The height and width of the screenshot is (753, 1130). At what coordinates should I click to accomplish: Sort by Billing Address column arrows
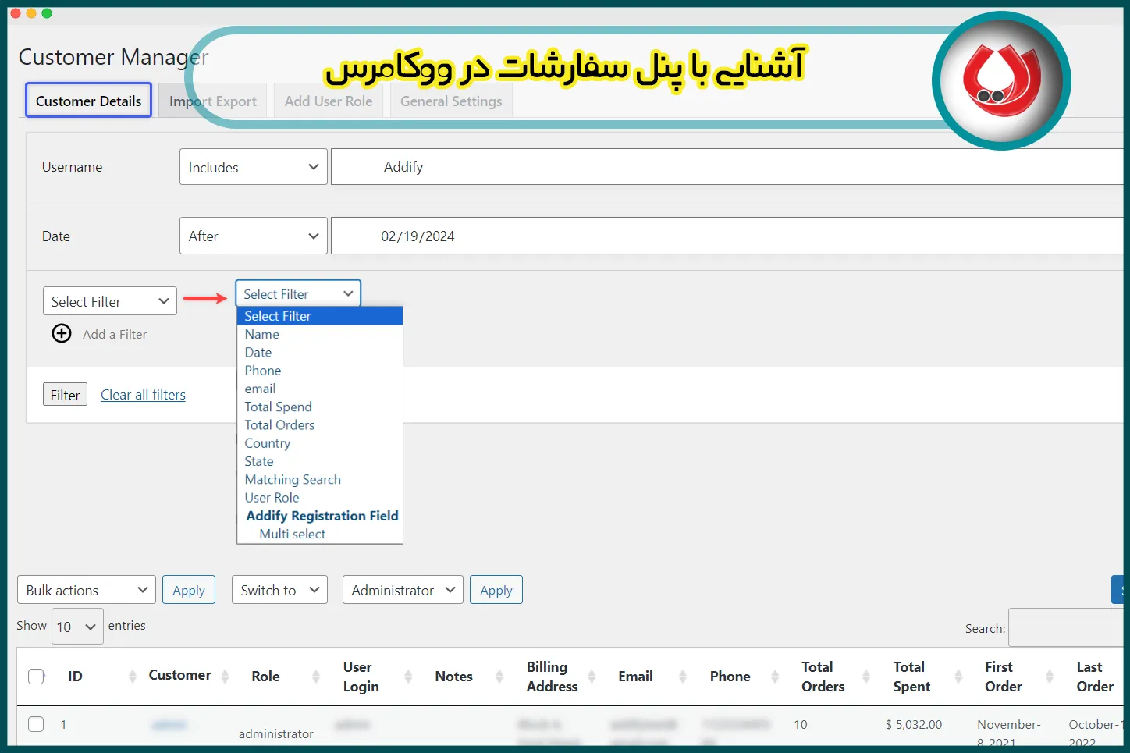[592, 677]
